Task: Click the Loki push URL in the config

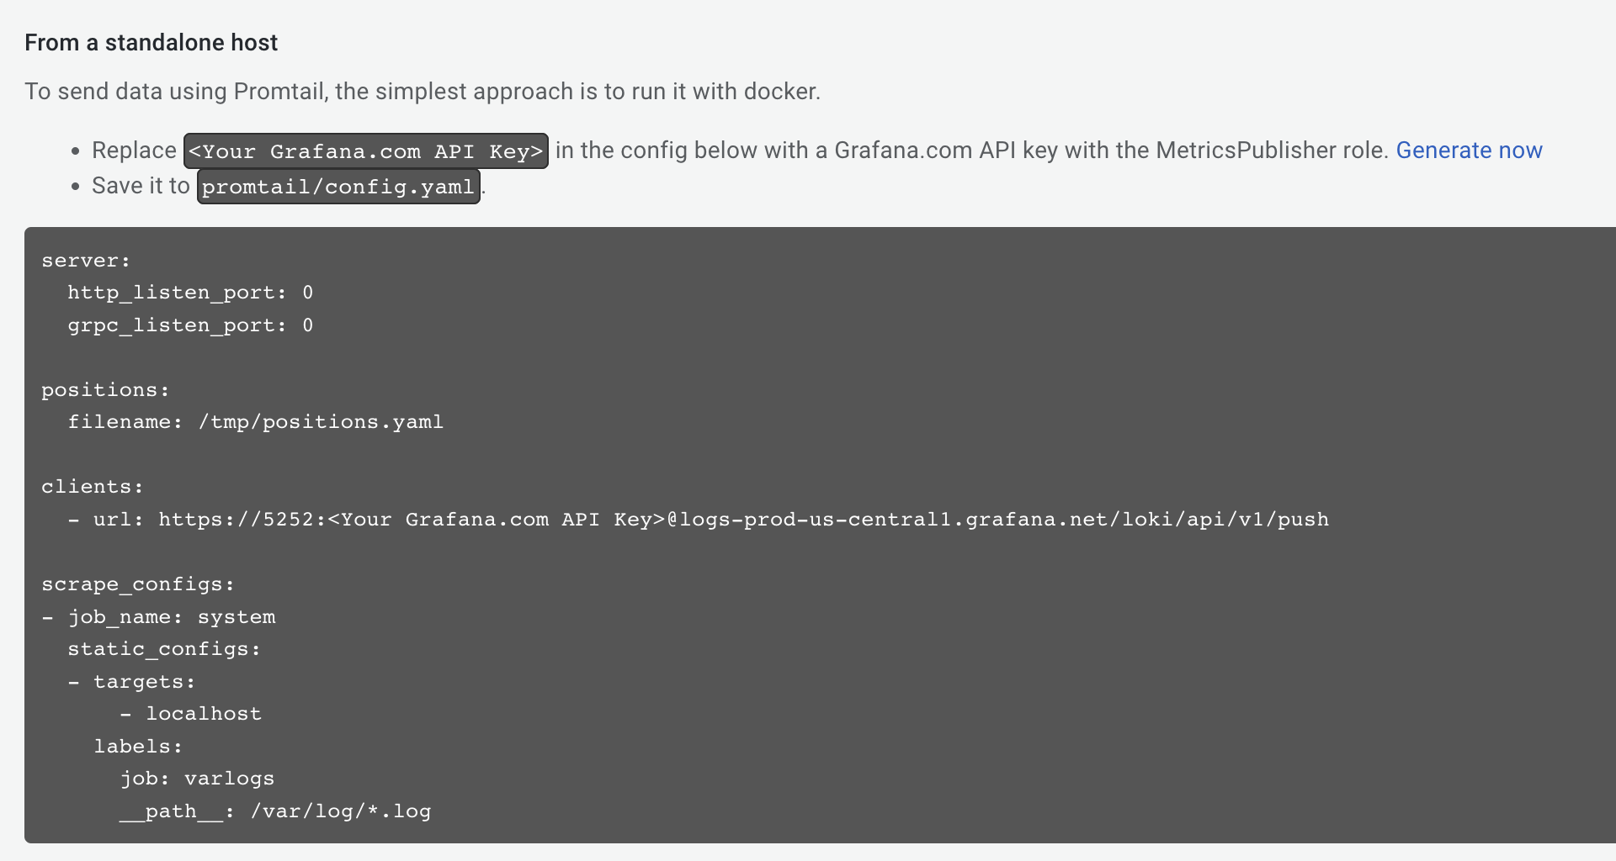Action: click(x=744, y=520)
